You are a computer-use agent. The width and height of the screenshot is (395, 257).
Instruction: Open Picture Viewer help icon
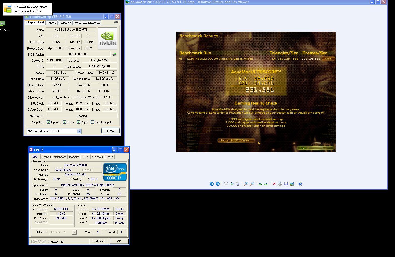[300, 184]
